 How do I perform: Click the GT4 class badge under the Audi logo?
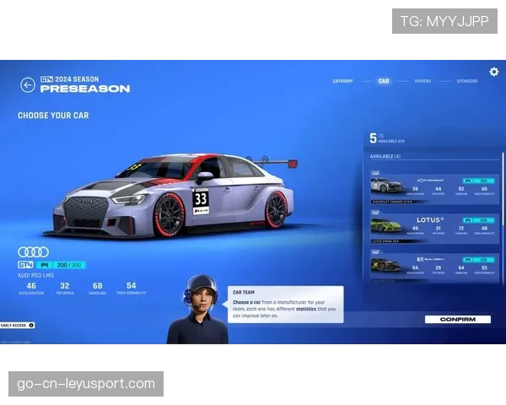(x=25, y=265)
